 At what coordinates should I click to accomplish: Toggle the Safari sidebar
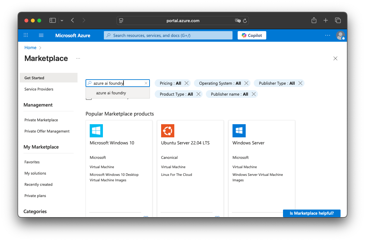53,21
